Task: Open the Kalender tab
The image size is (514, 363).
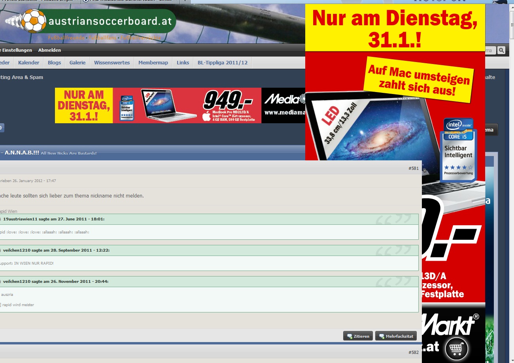Action: pos(28,63)
